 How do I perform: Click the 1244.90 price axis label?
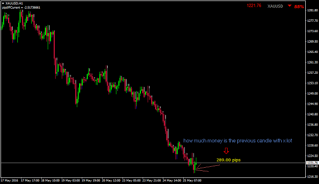point(313,104)
